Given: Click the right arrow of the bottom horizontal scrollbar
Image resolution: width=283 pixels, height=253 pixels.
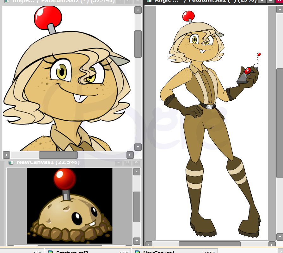Looking at the screenshot, I should [272, 245].
